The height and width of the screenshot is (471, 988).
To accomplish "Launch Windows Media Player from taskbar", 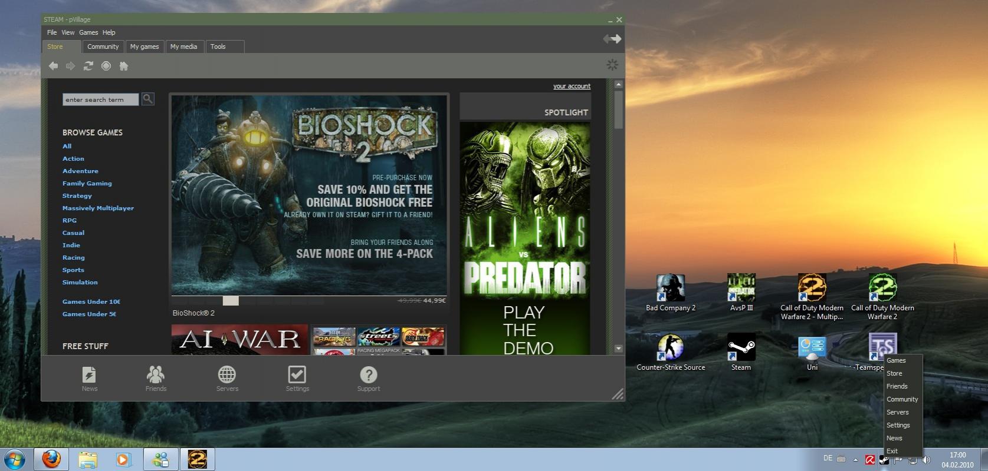I will point(123,459).
